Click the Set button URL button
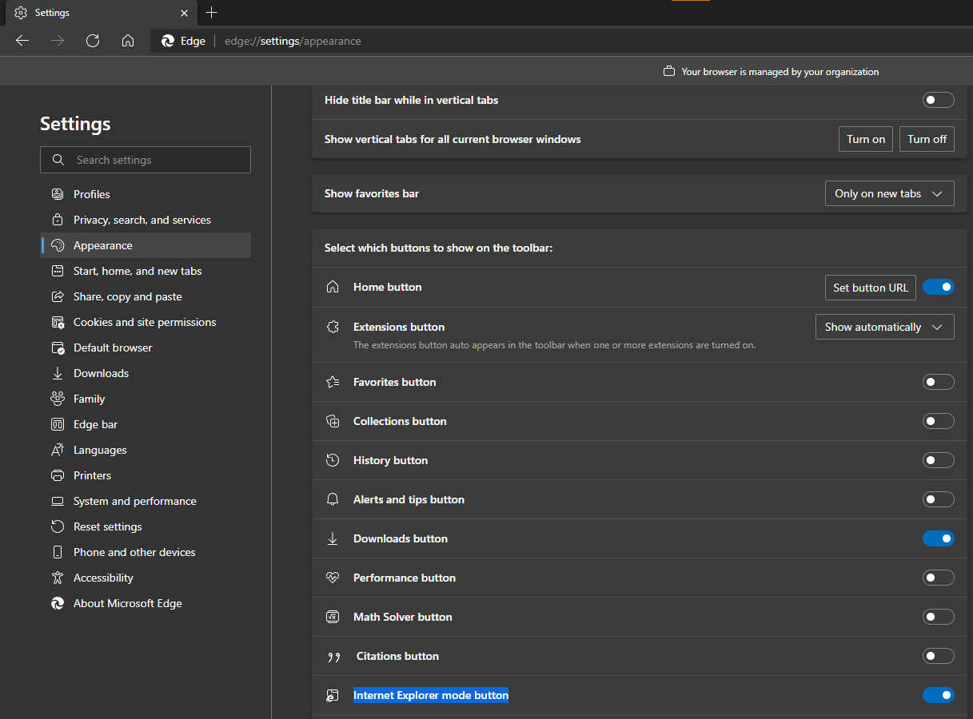The image size is (973, 719). pos(871,288)
